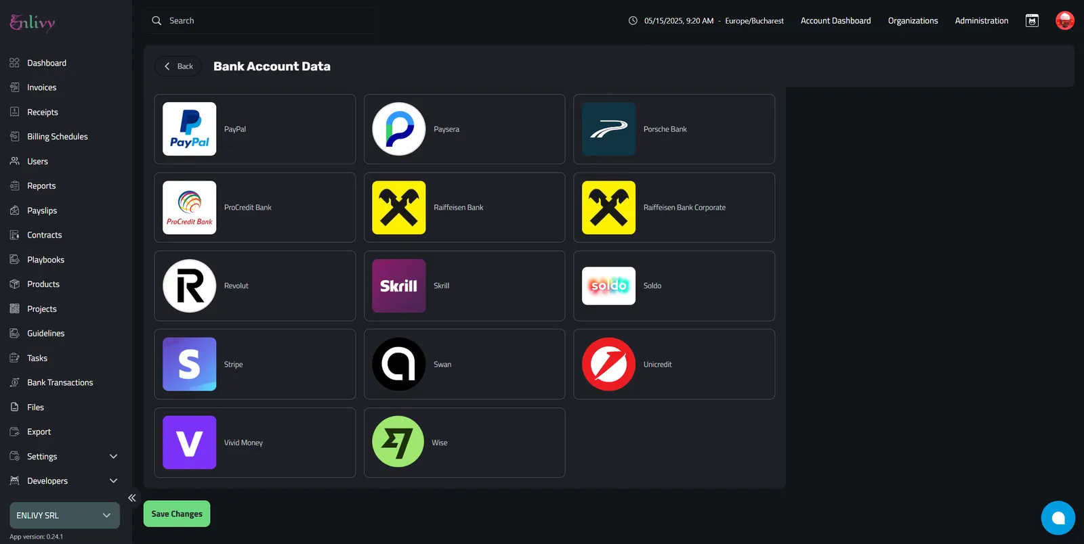Click the Bank Account Data heading

click(272, 66)
